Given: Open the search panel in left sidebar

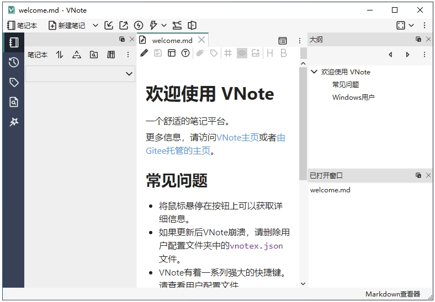Looking at the screenshot, I should click(x=13, y=102).
